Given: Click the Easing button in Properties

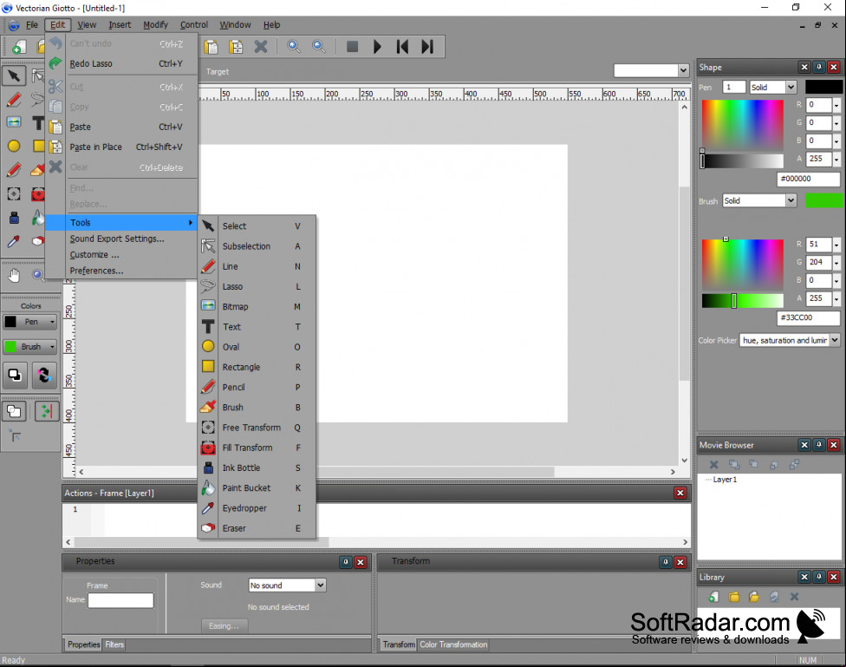Looking at the screenshot, I should coord(225,626).
